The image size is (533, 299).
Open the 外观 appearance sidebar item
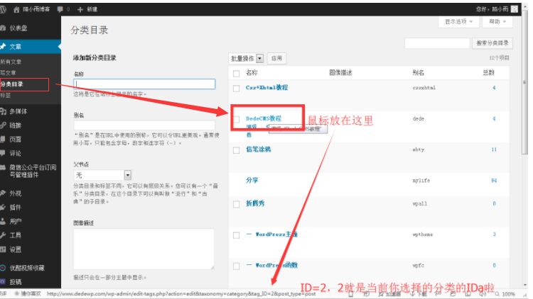tap(15, 193)
